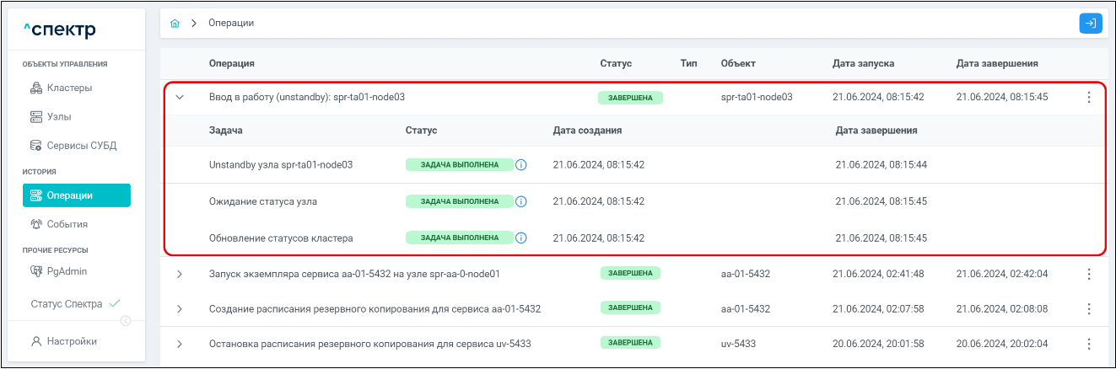Open info icon for Ожидание статуса узла

pos(520,202)
